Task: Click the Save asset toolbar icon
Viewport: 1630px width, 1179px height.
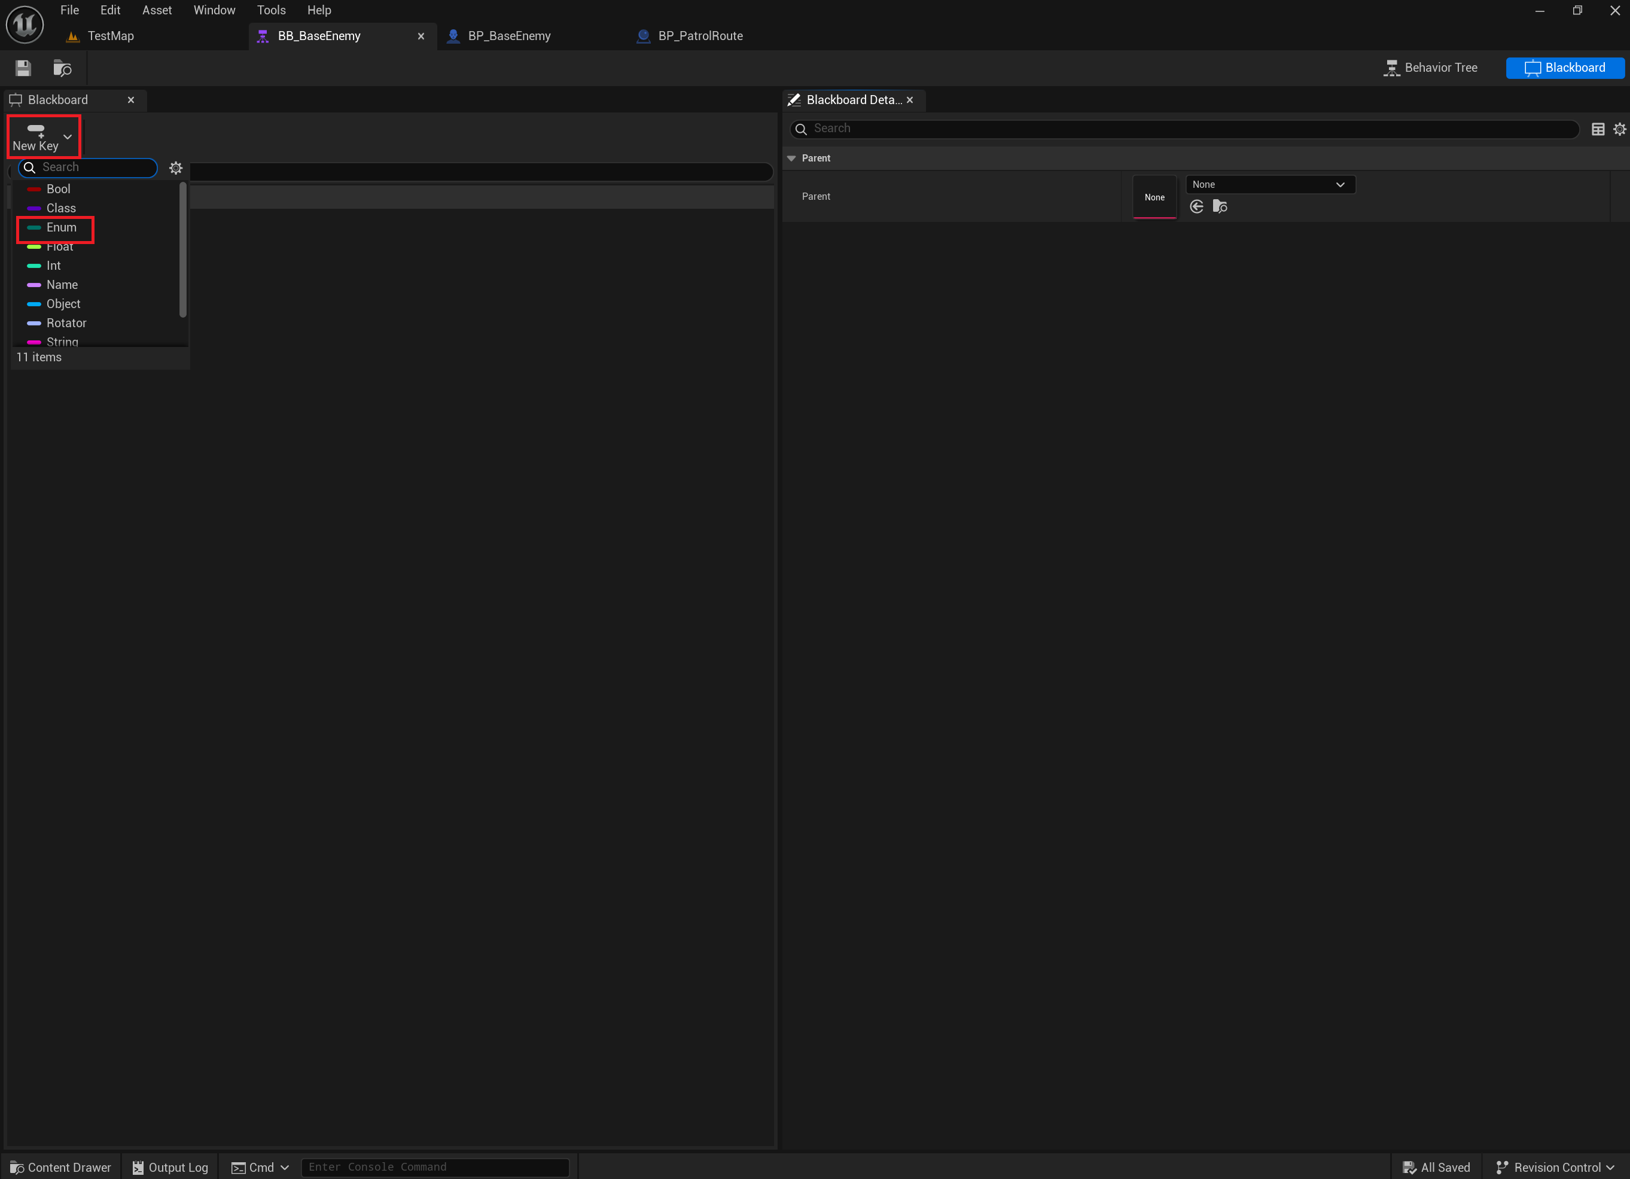Action: pos(23,68)
